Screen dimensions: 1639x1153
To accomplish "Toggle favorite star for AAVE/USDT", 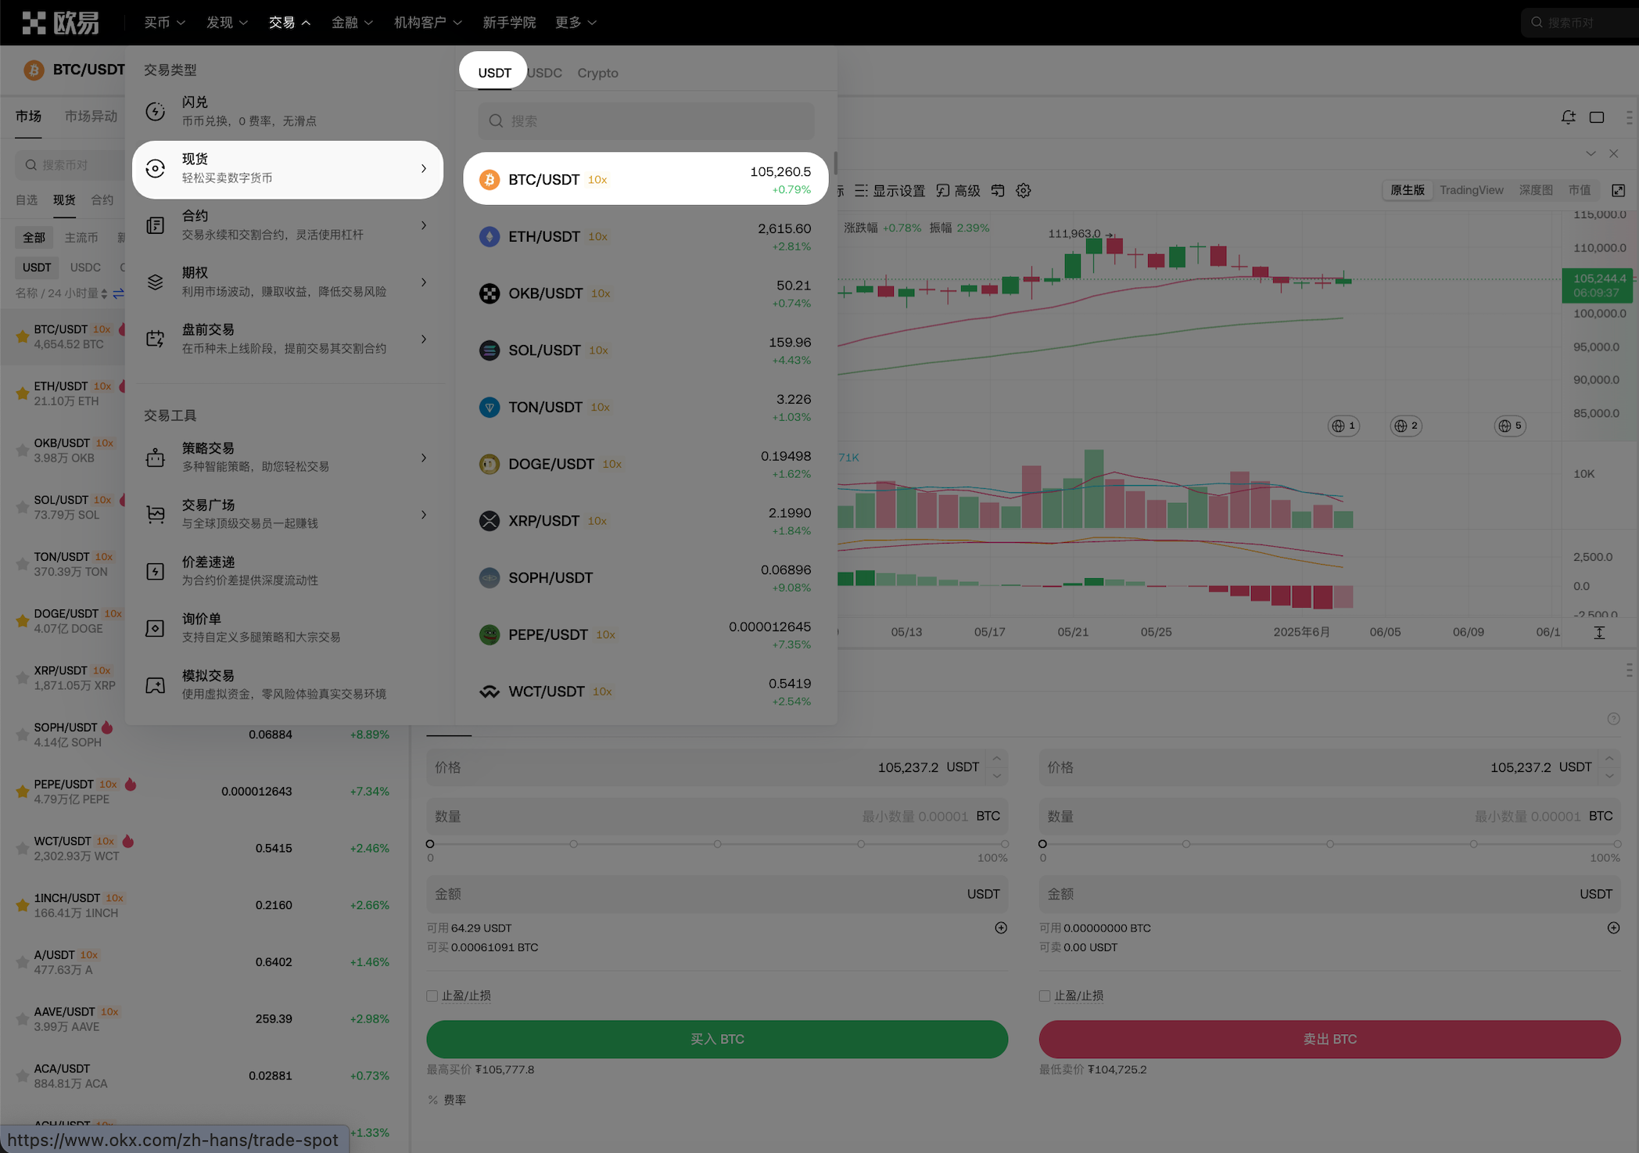I will coord(23,1019).
